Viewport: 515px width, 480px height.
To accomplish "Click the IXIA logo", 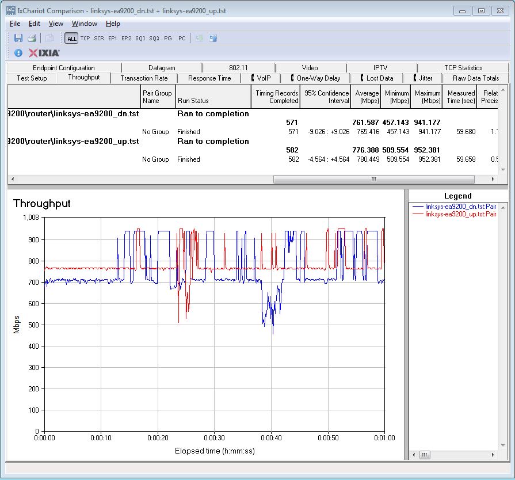I will (44, 53).
